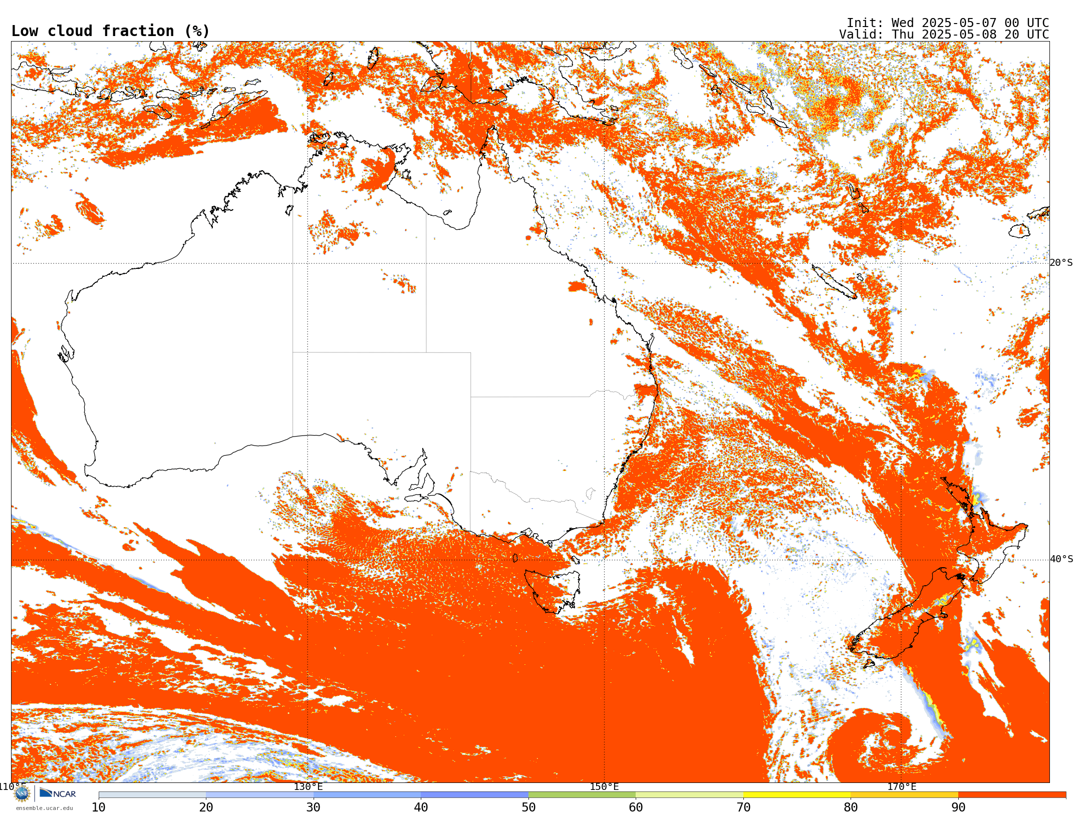Click New Caledonia island outline
The width and height of the screenshot is (1082, 814).
coord(834,282)
